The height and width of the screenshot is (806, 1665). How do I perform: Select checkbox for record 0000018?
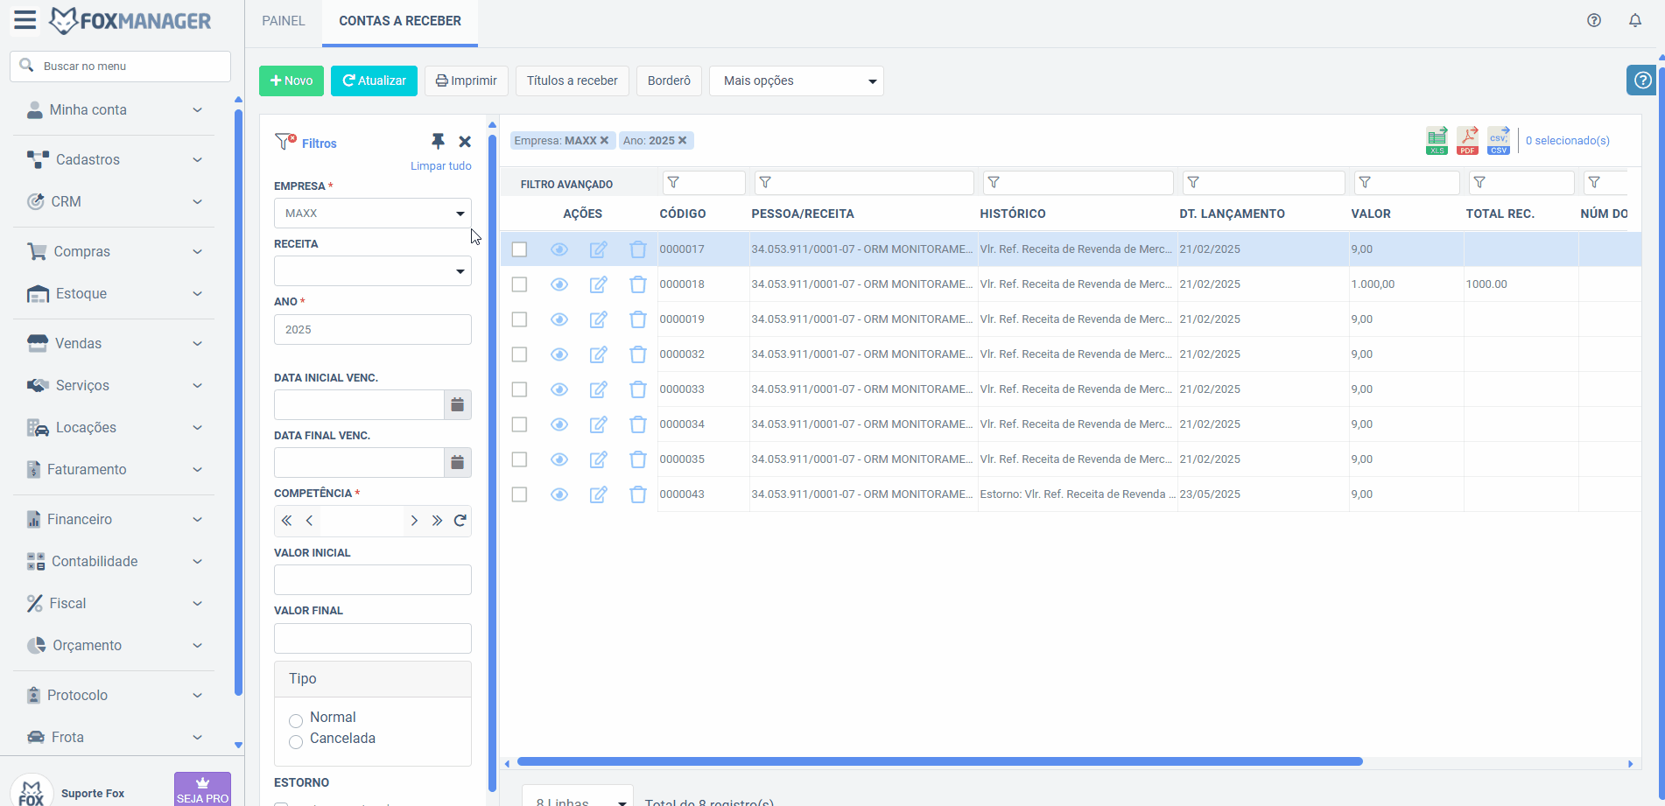coord(519,284)
